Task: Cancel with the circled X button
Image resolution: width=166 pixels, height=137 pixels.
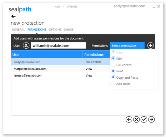Action: (136, 119)
